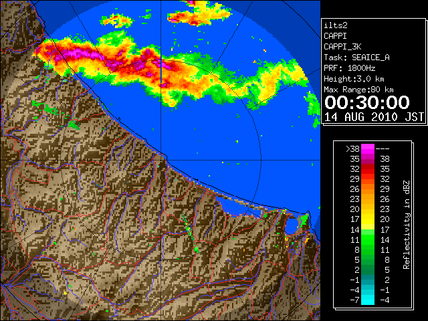This screenshot has height=321, width=428.
Task: Click the 'CAPPI_3K' product name text
Action: (x=342, y=47)
